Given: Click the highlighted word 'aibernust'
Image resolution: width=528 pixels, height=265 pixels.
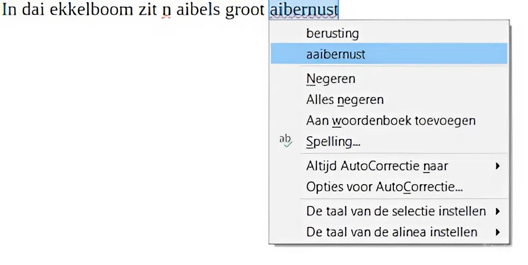Looking at the screenshot, I should pyautogui.click(x=304, y=11).
